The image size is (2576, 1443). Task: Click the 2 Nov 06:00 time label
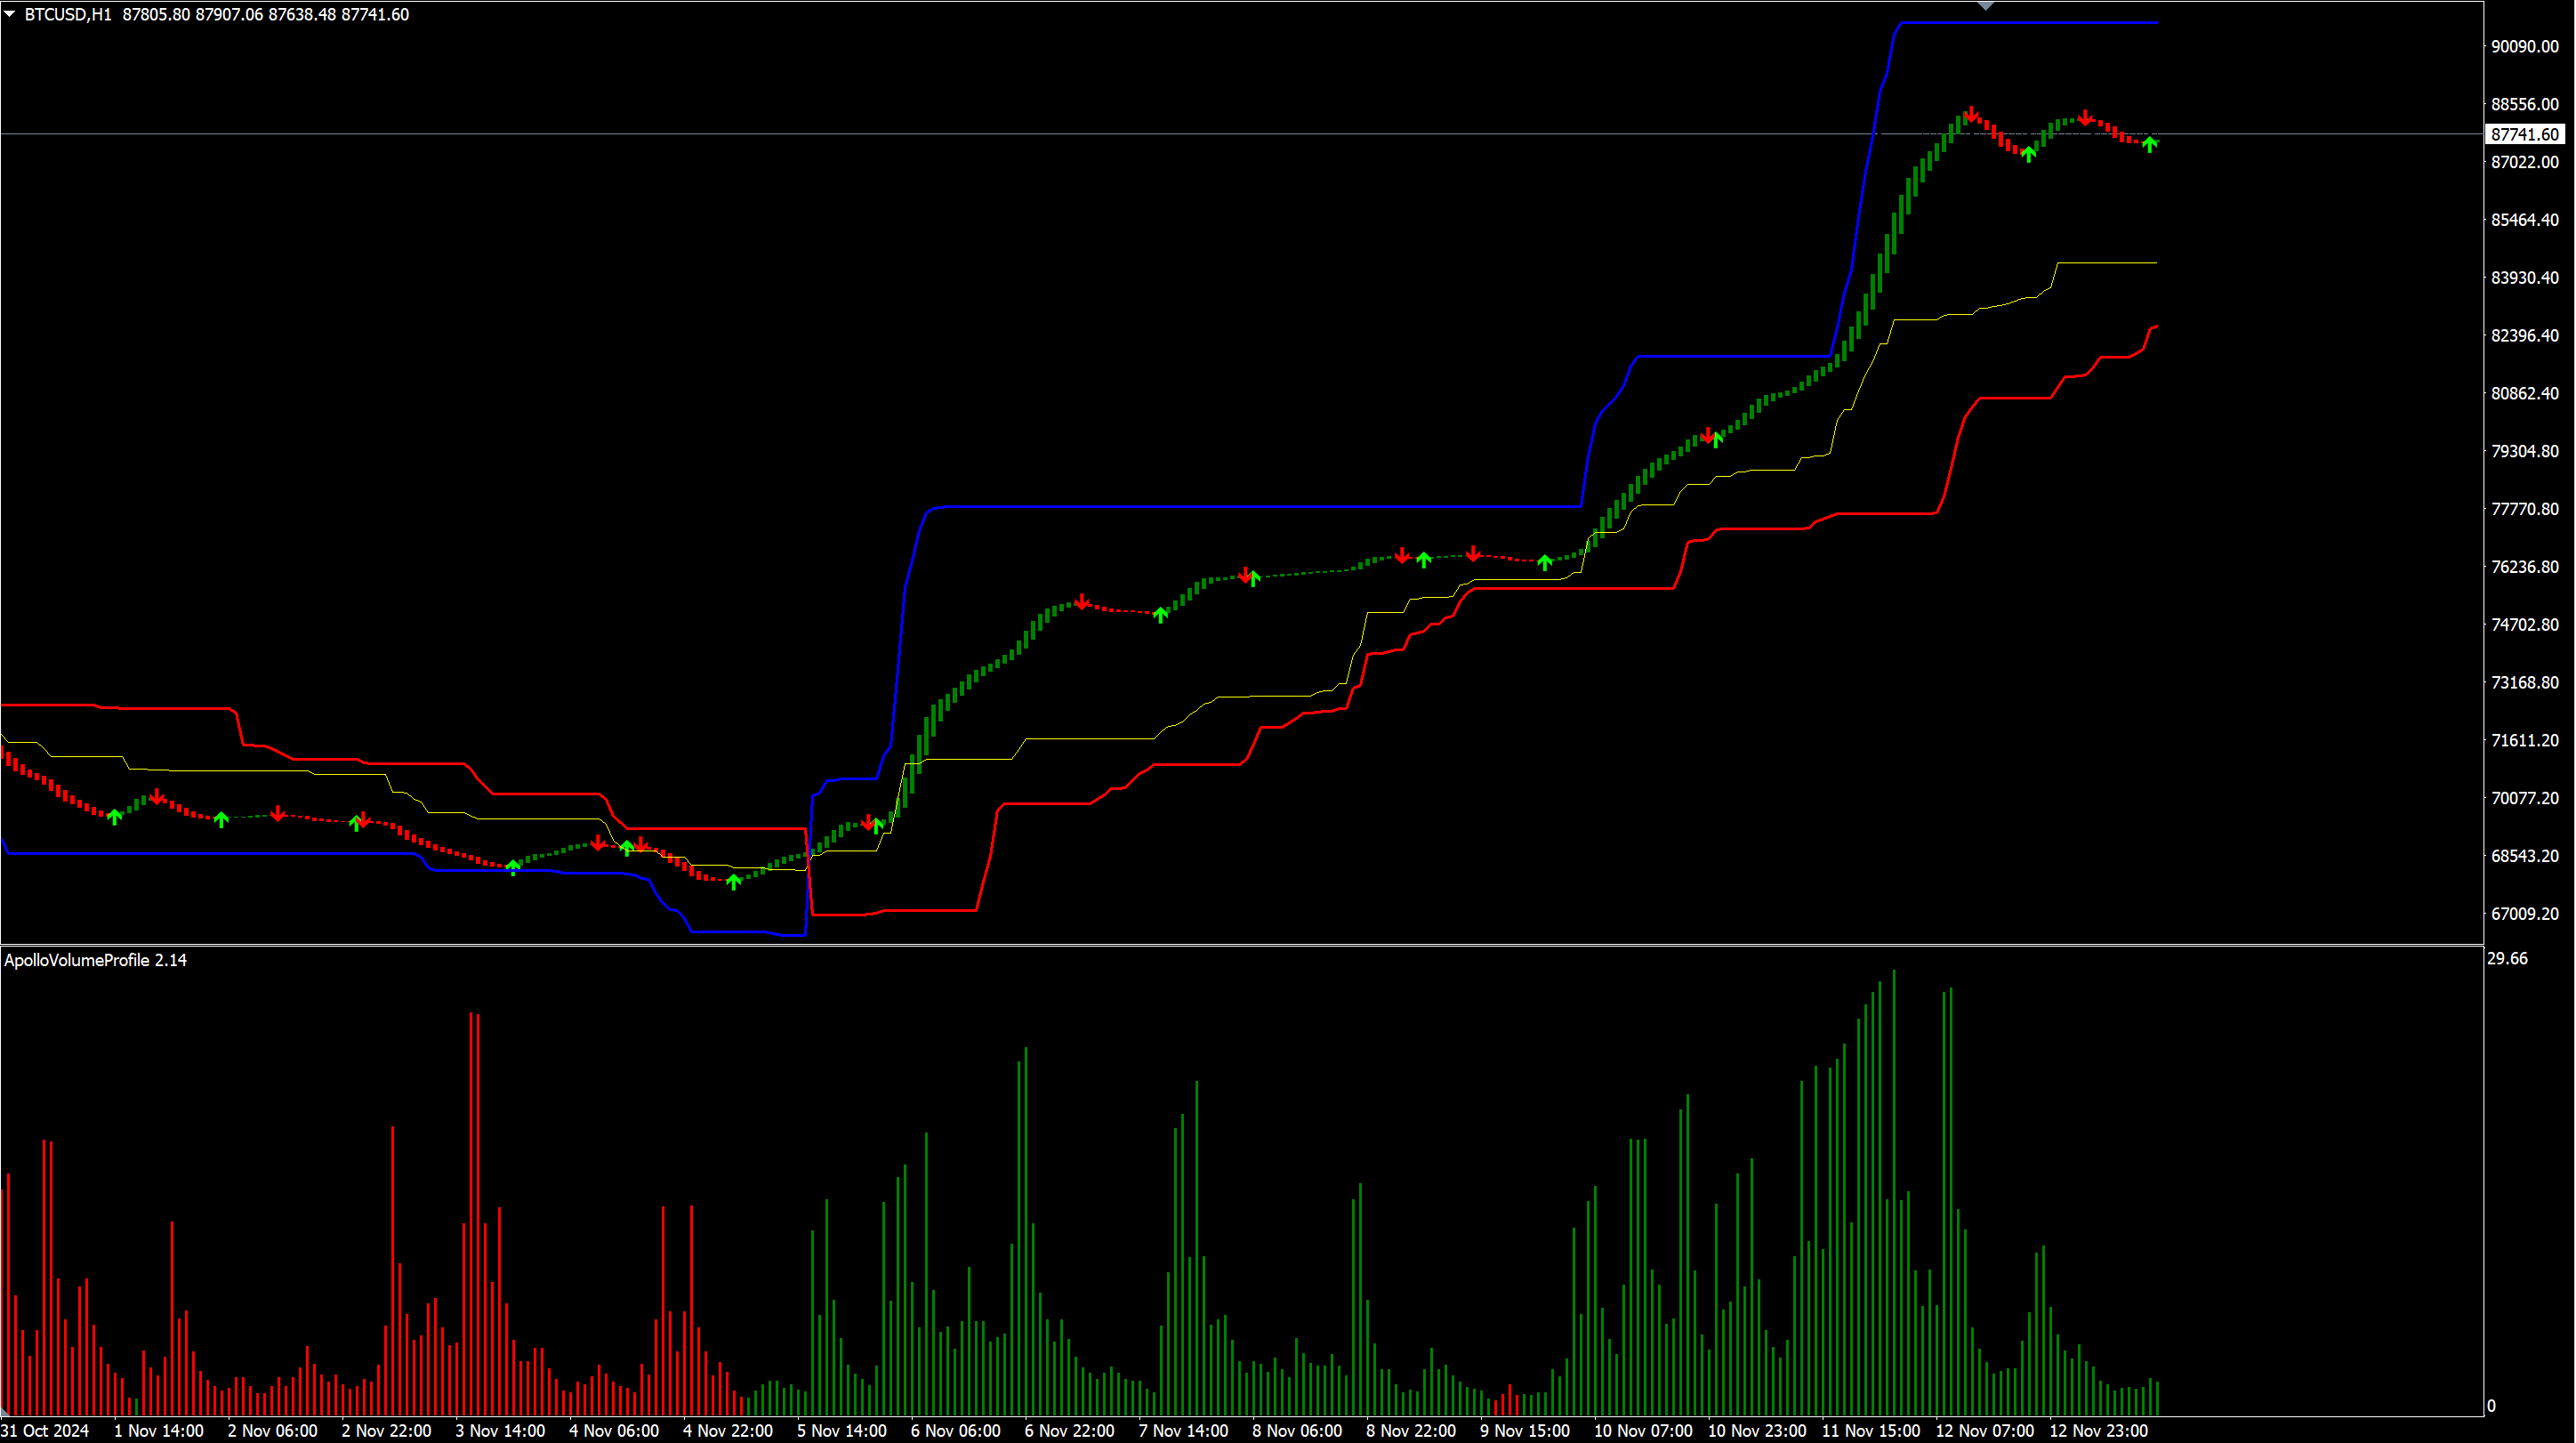272,1431
